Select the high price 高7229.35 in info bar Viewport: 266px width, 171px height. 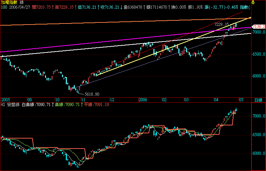click(64, 7)
